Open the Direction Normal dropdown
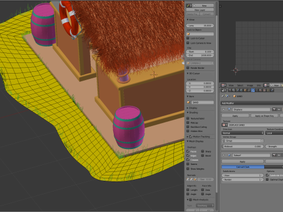 (242, 133)
